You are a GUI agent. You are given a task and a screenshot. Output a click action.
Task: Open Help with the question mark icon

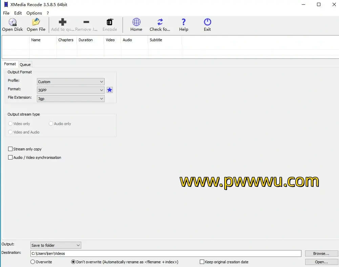184,22
